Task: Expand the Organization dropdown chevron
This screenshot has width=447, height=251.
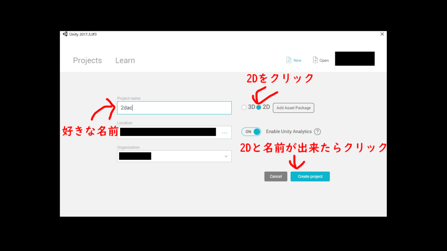Action: [226, 156]
